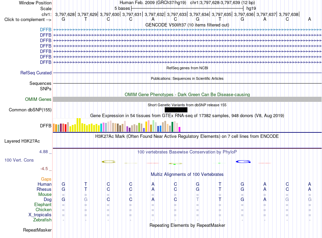Screen dimensions: 322x238
Task: Click the olive C PhyloP conservation logo
Action: pyautogui.click(x=109, y=162)
